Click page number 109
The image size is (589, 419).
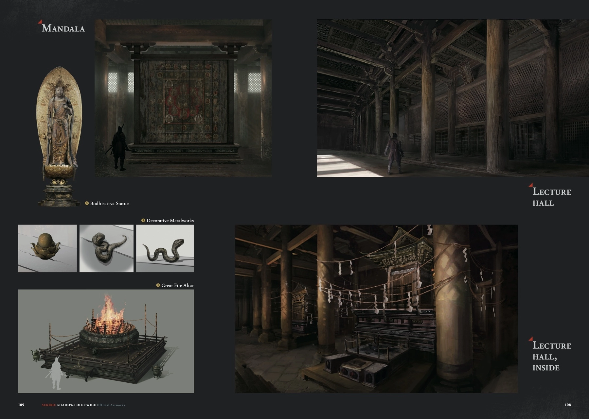pos(21,405)
